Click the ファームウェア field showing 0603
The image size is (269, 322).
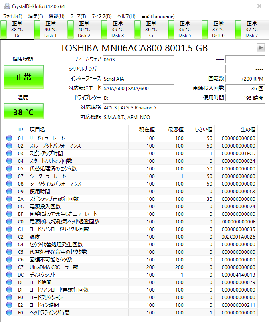coord(138,59)
